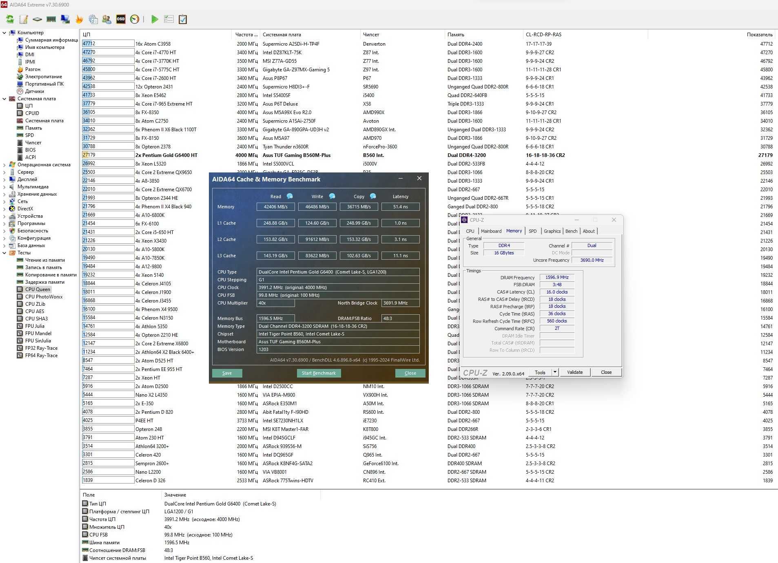
Task: Click the Memory Read 42406 MB/s value
Action: coord(275,207)
